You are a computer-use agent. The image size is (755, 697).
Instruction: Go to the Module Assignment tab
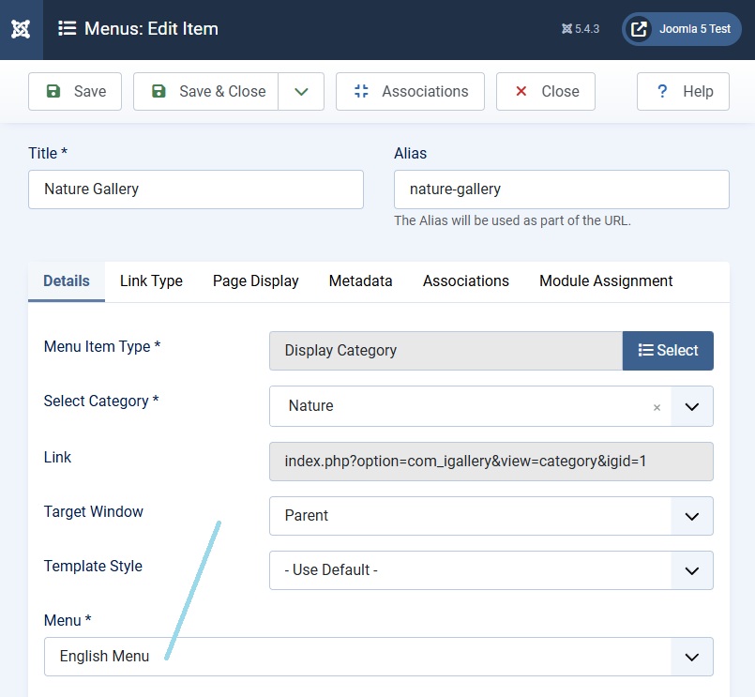tap(606, 280)
